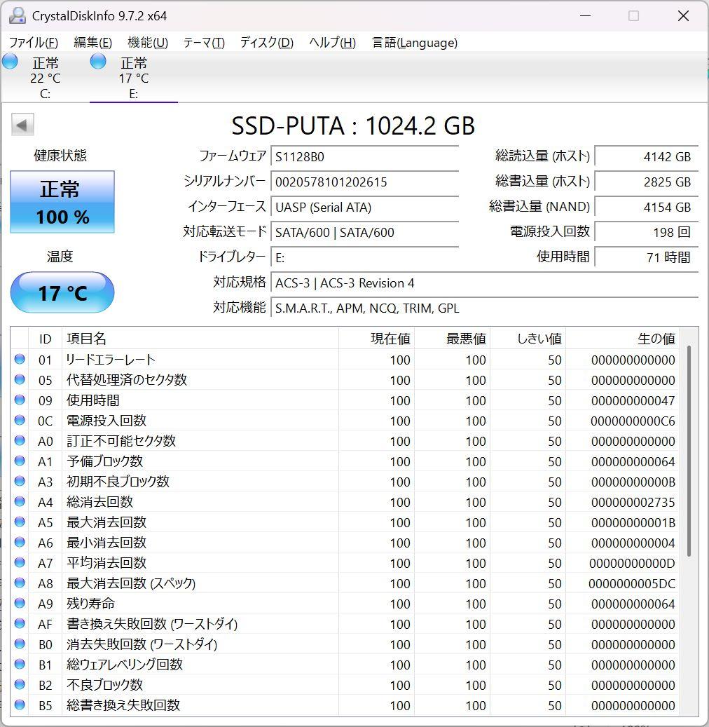Click the back arrow button
This screenshot has height=727, width=709.
pos(22,124)
